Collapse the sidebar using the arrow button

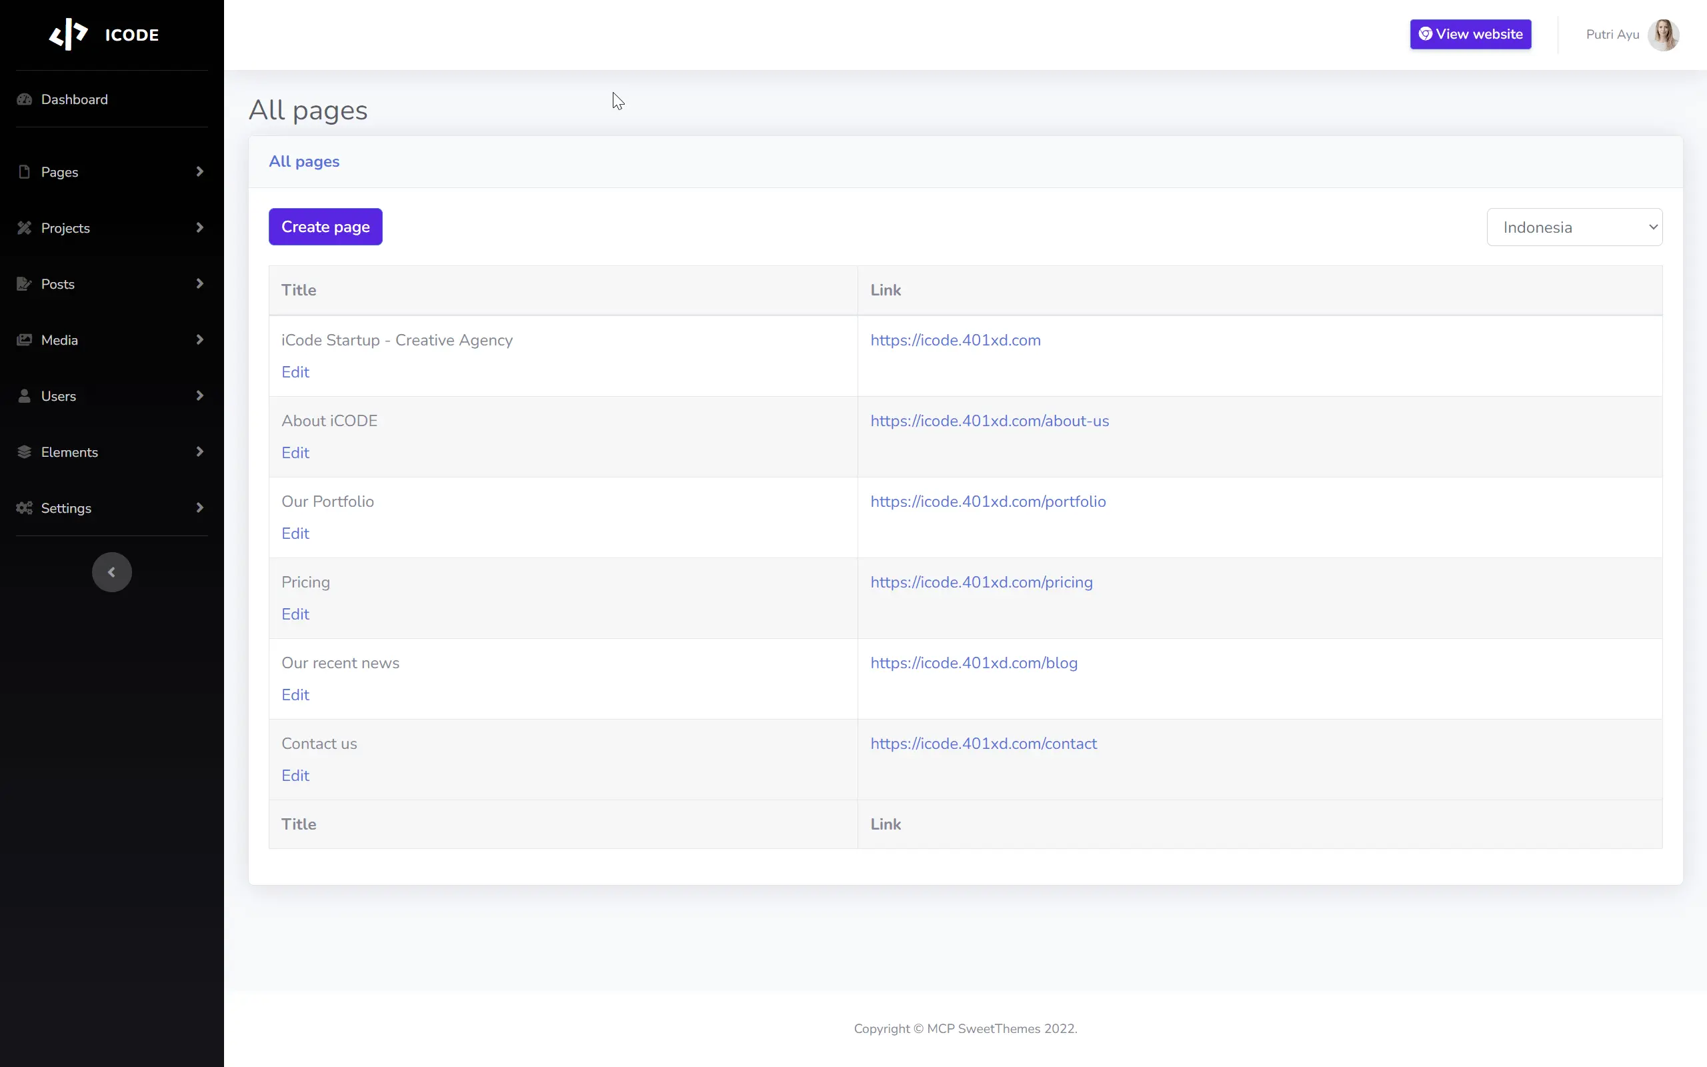tap(111, 572)
